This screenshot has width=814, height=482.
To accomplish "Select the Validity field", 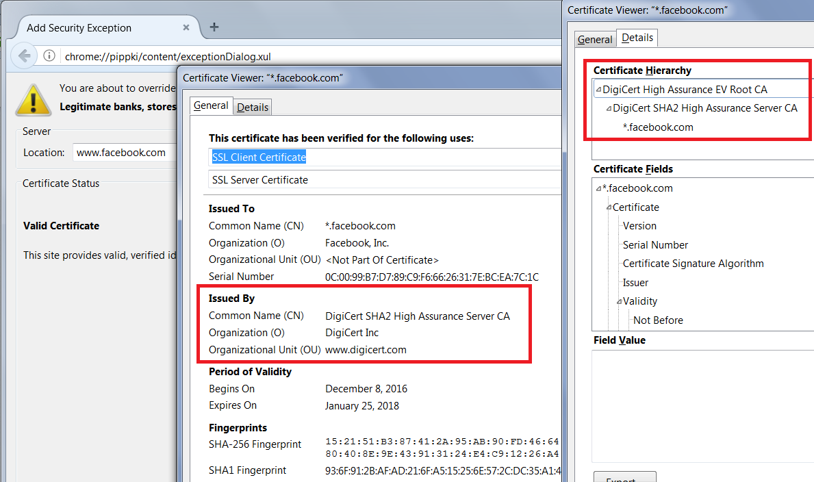I will [640, 301].
